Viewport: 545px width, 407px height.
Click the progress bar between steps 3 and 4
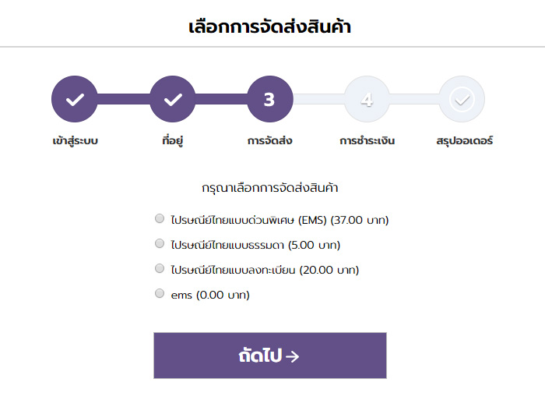pyautogui.click(x=318, y=99)
